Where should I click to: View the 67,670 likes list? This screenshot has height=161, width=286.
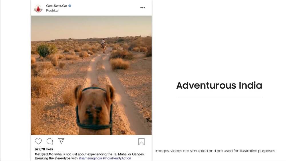[44, 149]
